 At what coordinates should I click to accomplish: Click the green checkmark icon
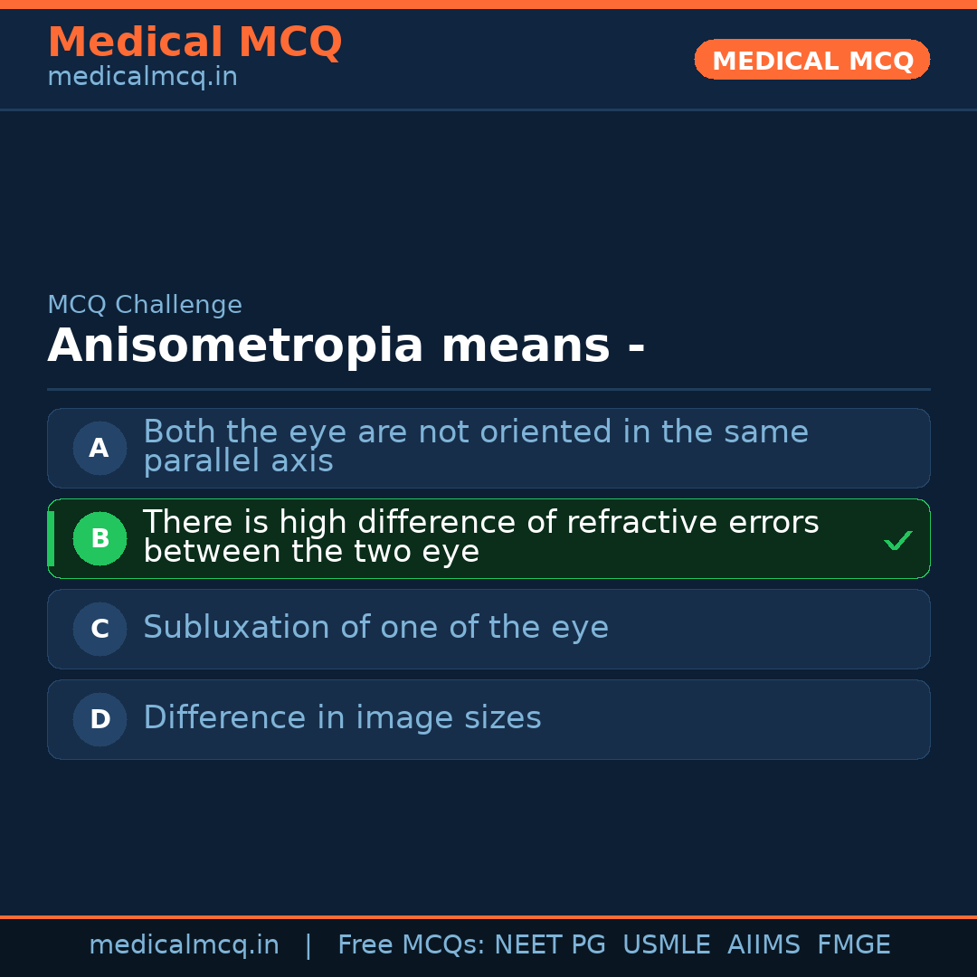(897, 541)
